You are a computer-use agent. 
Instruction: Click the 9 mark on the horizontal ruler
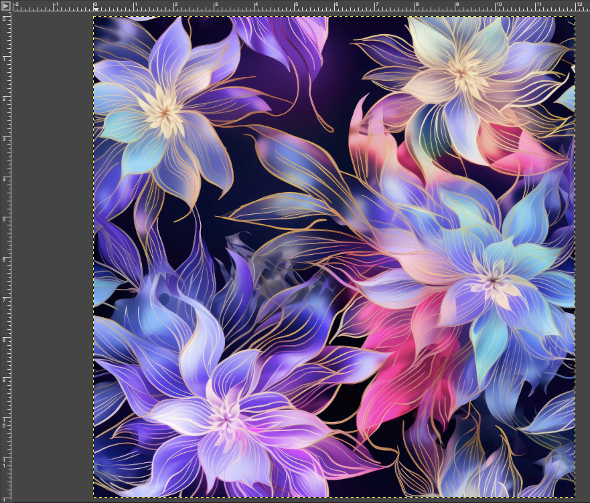point(456,5)
